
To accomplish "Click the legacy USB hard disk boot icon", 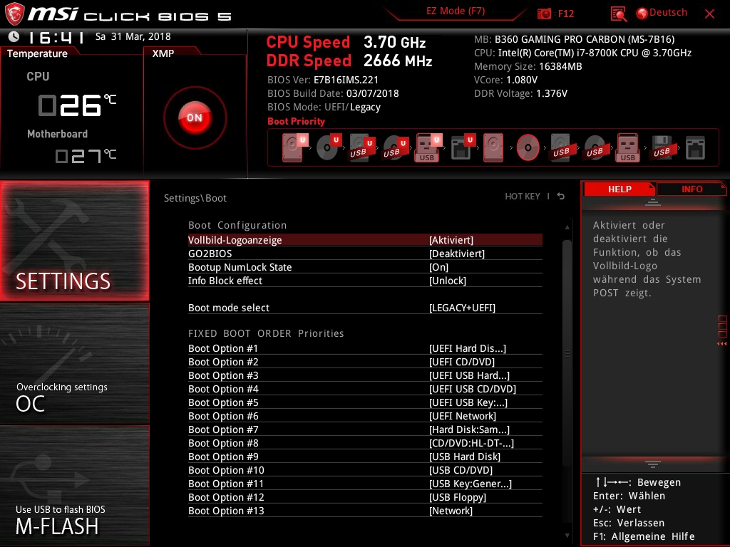I will (561, 147).
